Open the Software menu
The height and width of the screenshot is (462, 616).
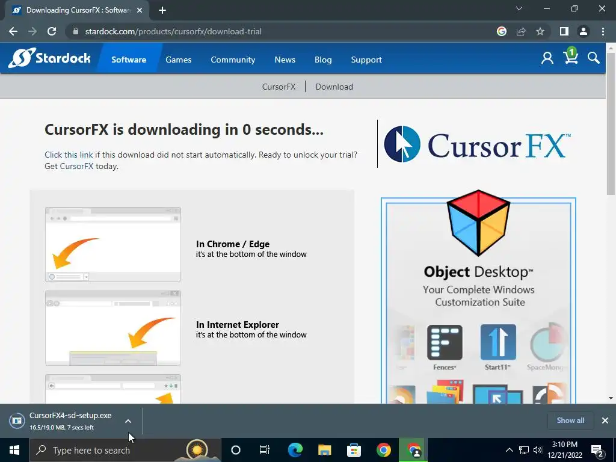pyautogui.click(x=129, y=60)
